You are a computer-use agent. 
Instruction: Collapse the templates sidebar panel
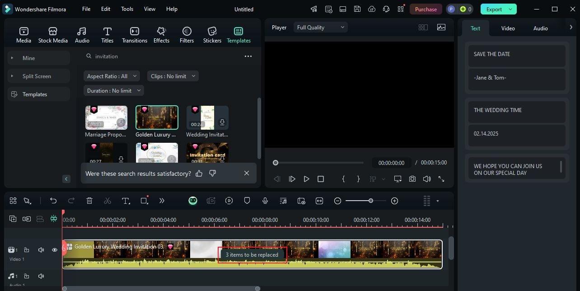tap(66, 179)
